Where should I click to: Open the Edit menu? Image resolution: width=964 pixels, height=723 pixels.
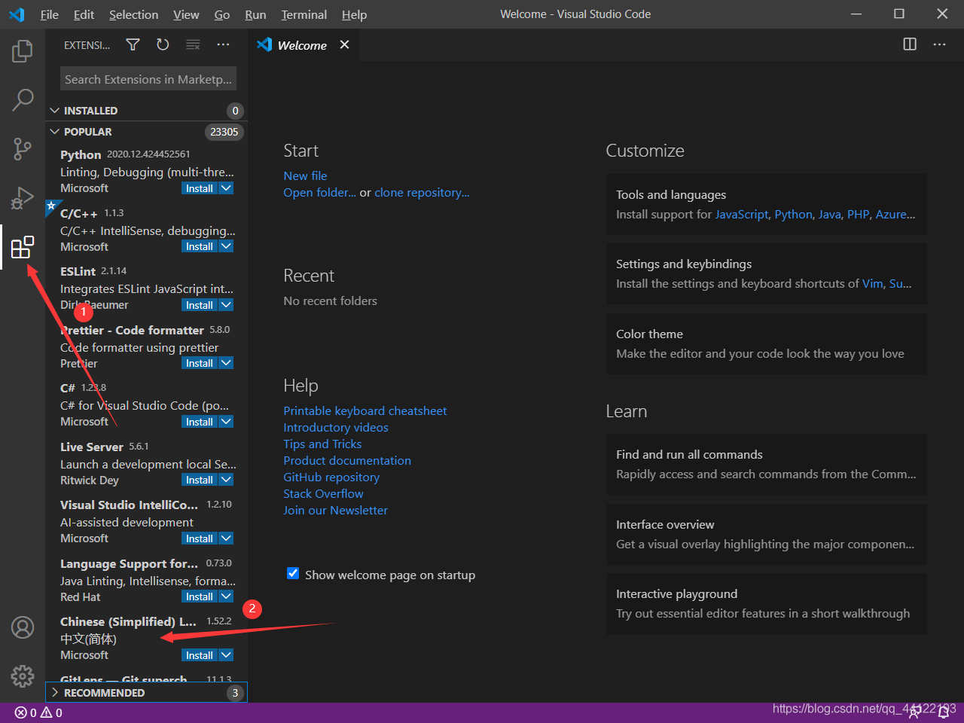84,14
